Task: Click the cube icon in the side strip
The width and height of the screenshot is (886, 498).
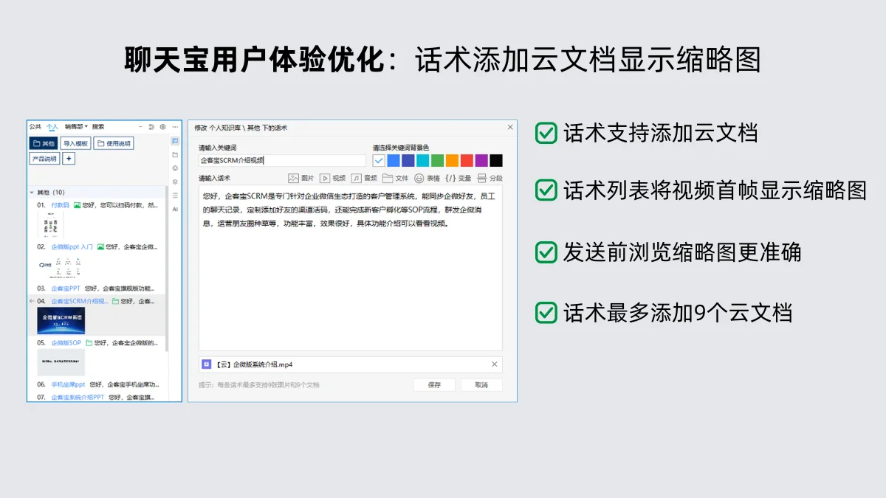Action: tap(175, 181)
